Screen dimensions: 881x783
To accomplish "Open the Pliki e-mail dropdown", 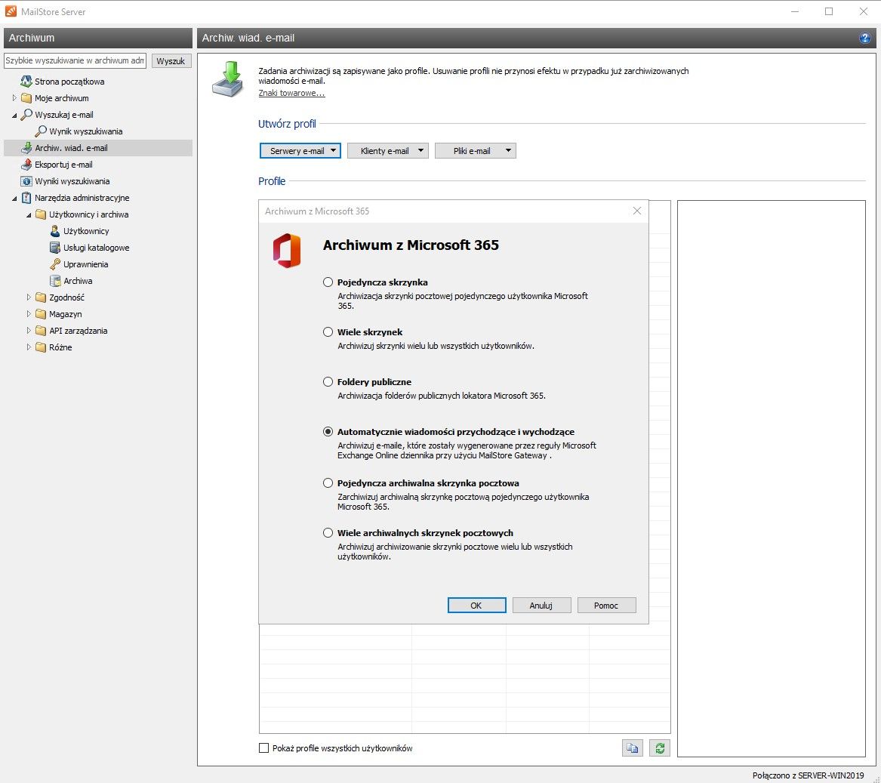I will point(476,151).
